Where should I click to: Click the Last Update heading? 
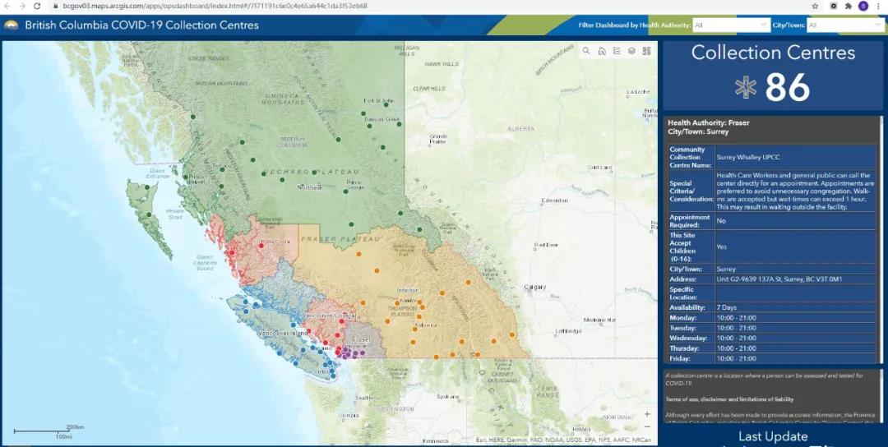click(773, 436)
